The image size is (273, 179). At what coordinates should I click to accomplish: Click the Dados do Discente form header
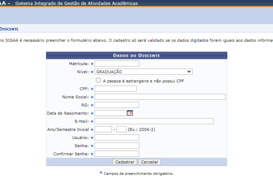[136, 55]
